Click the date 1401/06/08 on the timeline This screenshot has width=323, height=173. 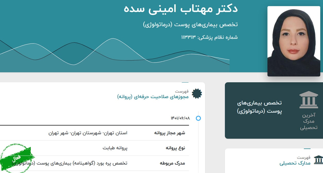click(x=180, y=118)
